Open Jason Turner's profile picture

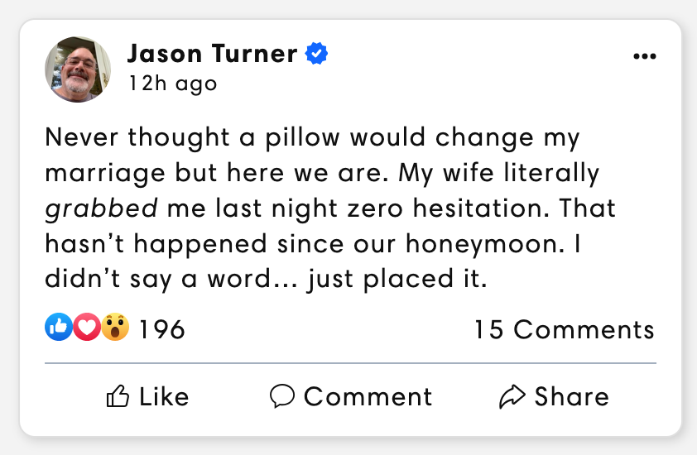click(78, 69)
